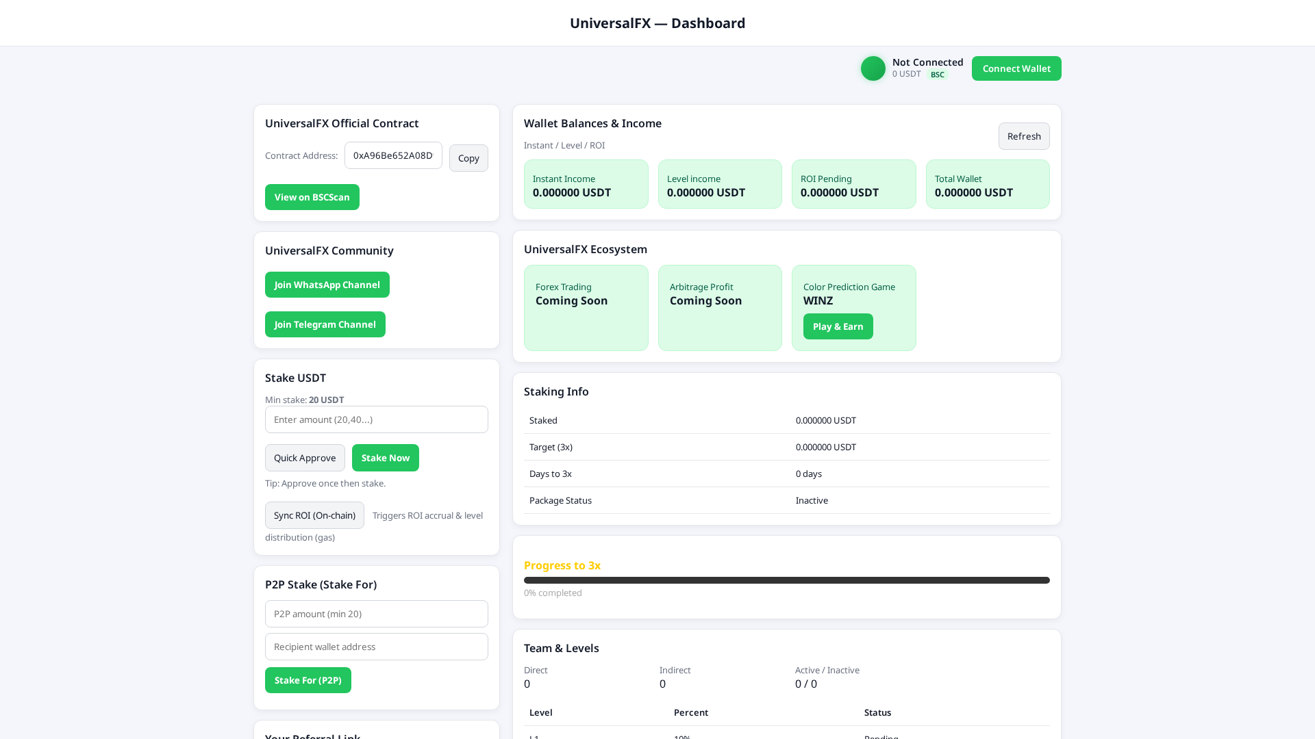The height and width of the screenshot is (739, 1315).
Task: Click Copy next to the contract address
Action: [x=468, y=158]
